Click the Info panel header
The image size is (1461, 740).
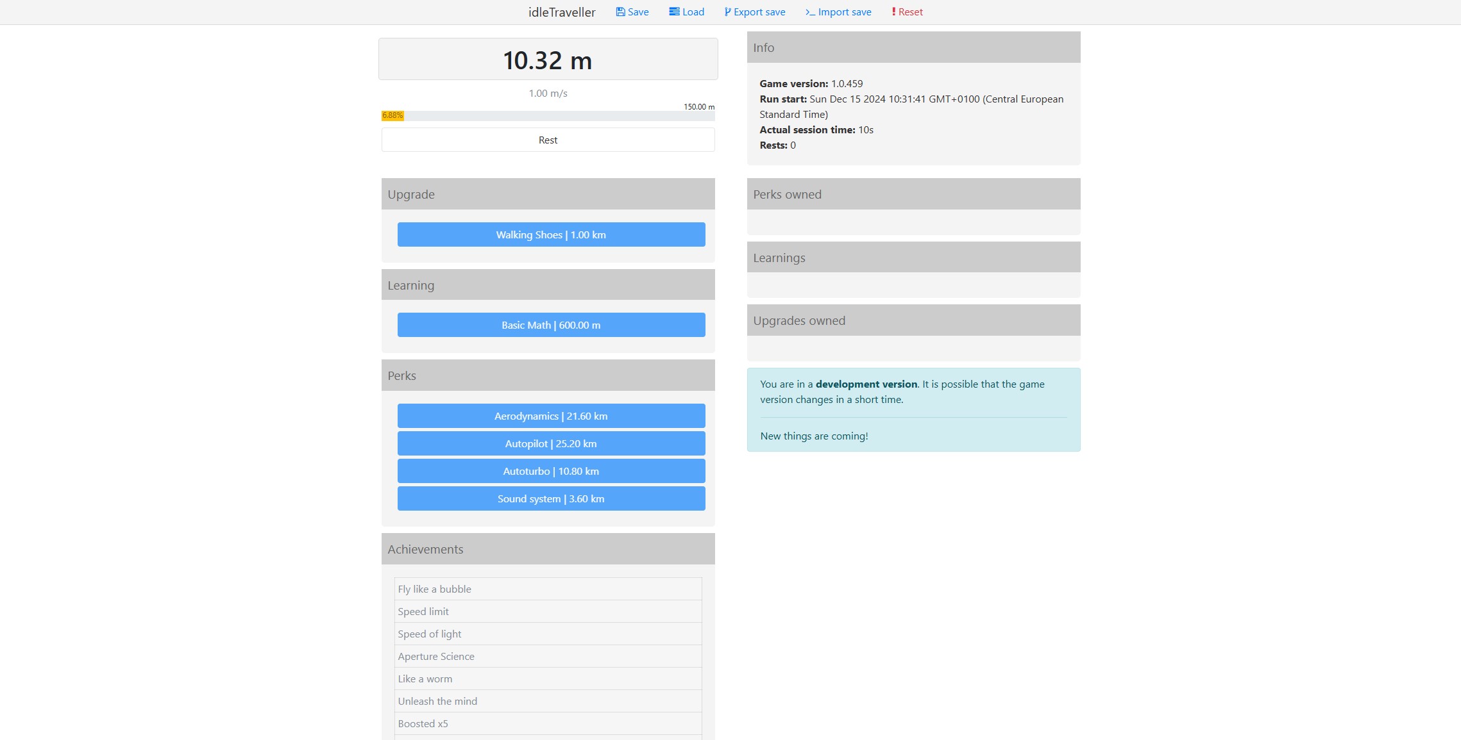pyautogui.click(x=914, y=47)
